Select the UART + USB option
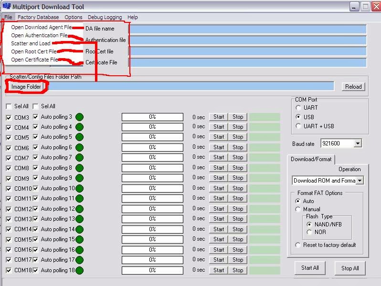The image size is (381, 286). pyautogui.click(x=298, y=126)
